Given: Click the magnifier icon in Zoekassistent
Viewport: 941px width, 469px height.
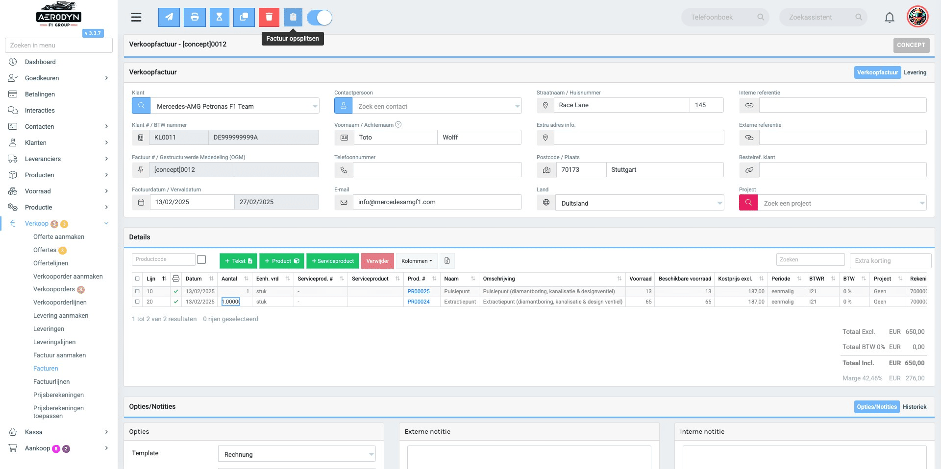Looking at the screenshot, I should [859, 17].
